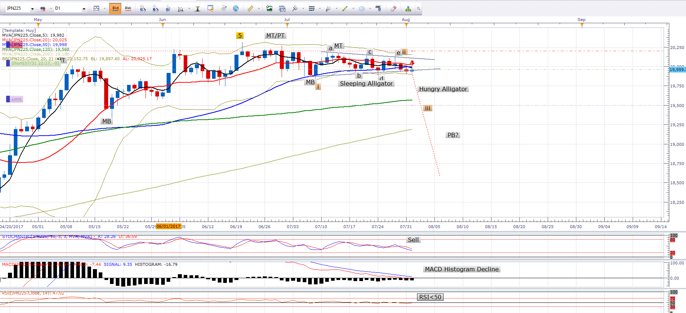Click the zoom out magnifier icon

(x=155, y=9)
